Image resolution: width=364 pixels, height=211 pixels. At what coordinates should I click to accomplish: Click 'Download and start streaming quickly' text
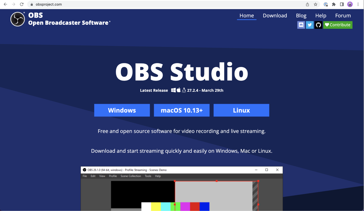click(182, 151)
